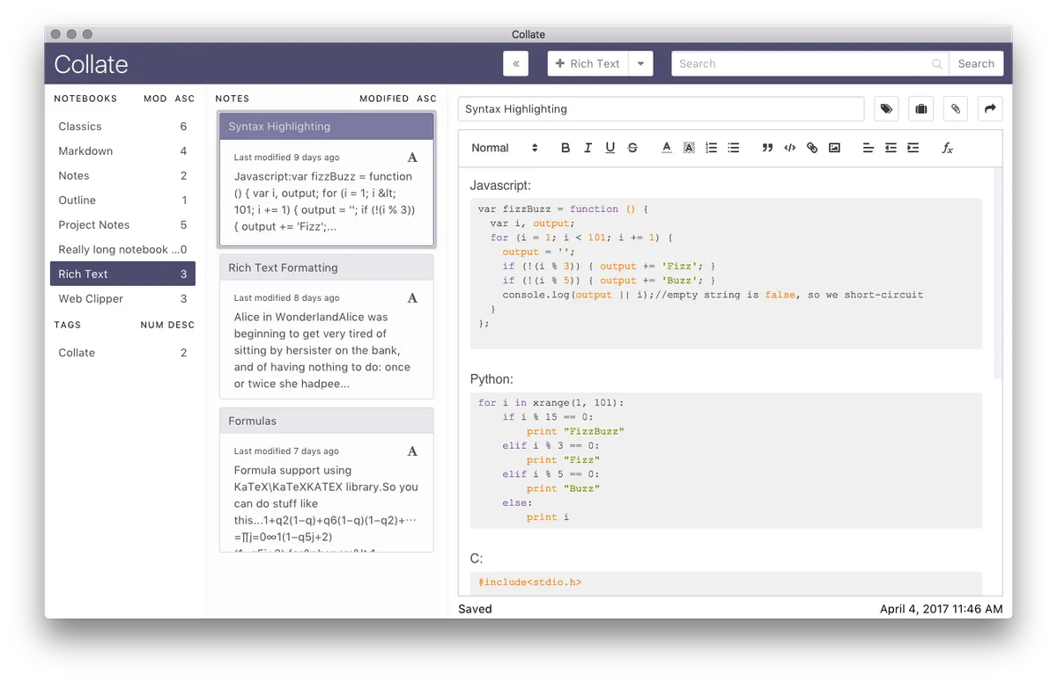Toggle strikethrough formatting
Image resolution: width=1057 pixels, height=682 pixels.
point(632,148)
